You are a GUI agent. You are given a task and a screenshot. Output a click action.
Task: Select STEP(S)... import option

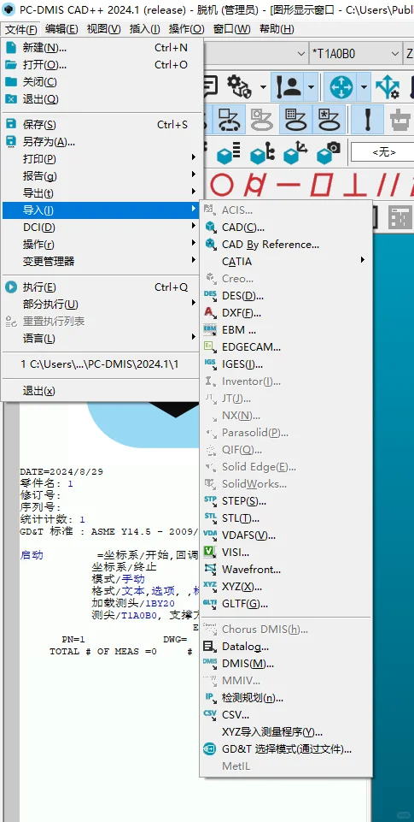point(286,501)
